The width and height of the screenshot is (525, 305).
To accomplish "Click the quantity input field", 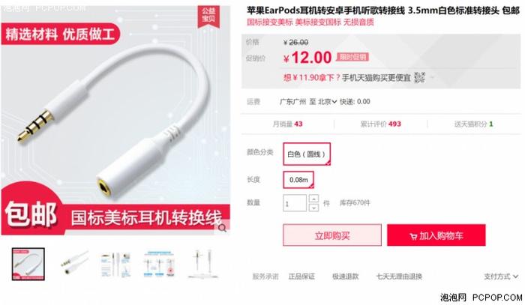I will (295, 203).
